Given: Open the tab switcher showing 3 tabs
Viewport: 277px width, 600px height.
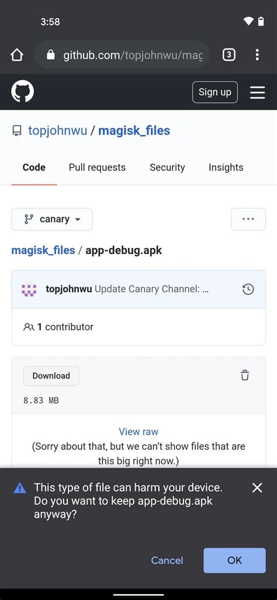Looking at the screenshot, I should coord(228,55).
